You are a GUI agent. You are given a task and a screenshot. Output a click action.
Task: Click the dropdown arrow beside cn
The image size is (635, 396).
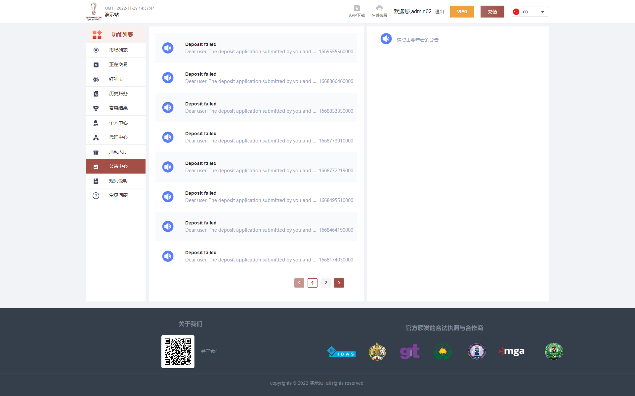click(542, 12)
